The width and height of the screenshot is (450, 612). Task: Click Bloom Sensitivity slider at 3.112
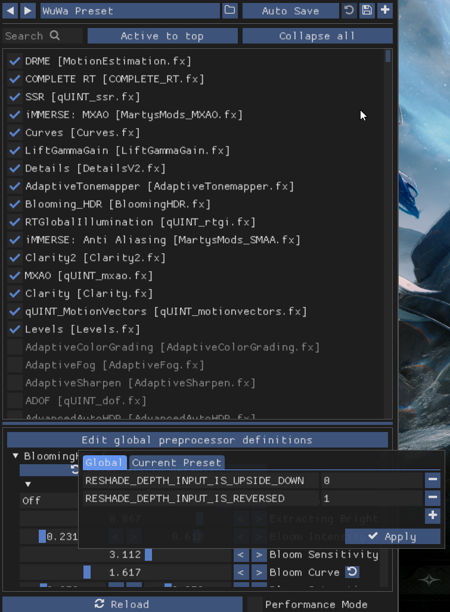tap(126, 555)
